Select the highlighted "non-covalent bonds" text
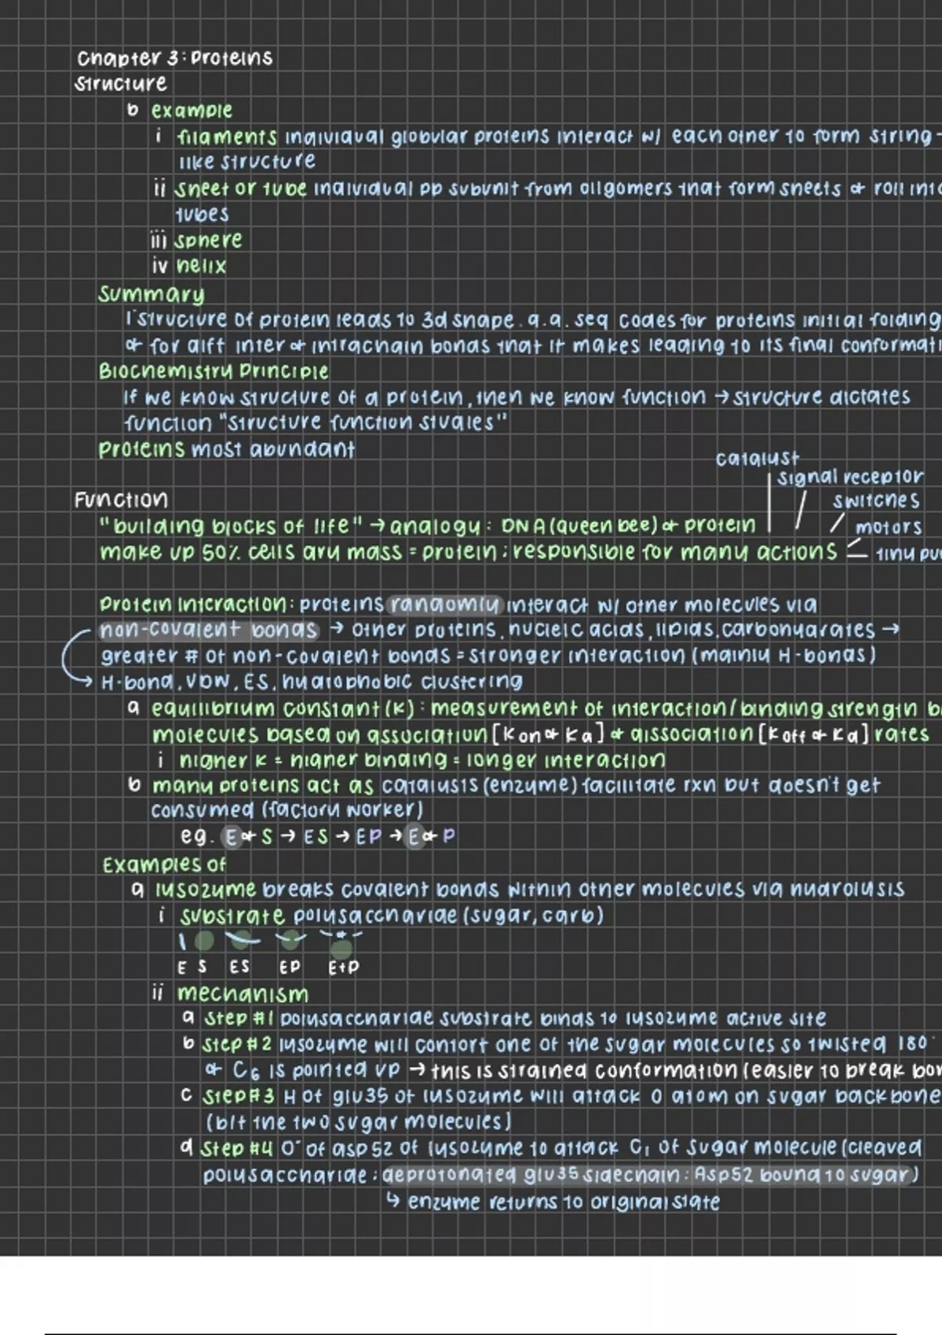Image resolution: width=942 pixels, height=1335 pixels. click(209, 630)
